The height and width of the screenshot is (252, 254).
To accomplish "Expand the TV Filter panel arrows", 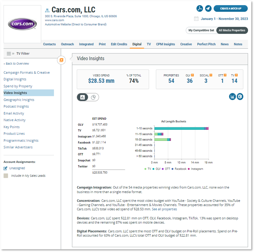I will (x=13, y=54).
